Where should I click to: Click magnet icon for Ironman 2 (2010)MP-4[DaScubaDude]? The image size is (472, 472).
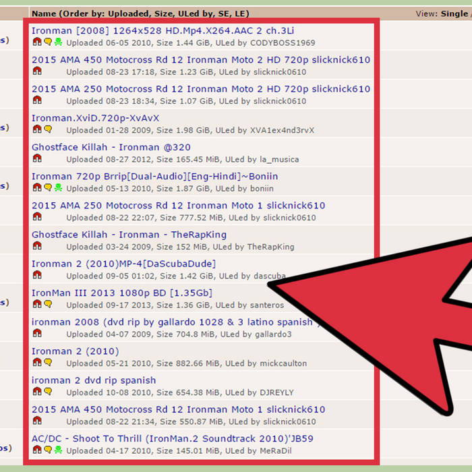click(x=37, y=275)
